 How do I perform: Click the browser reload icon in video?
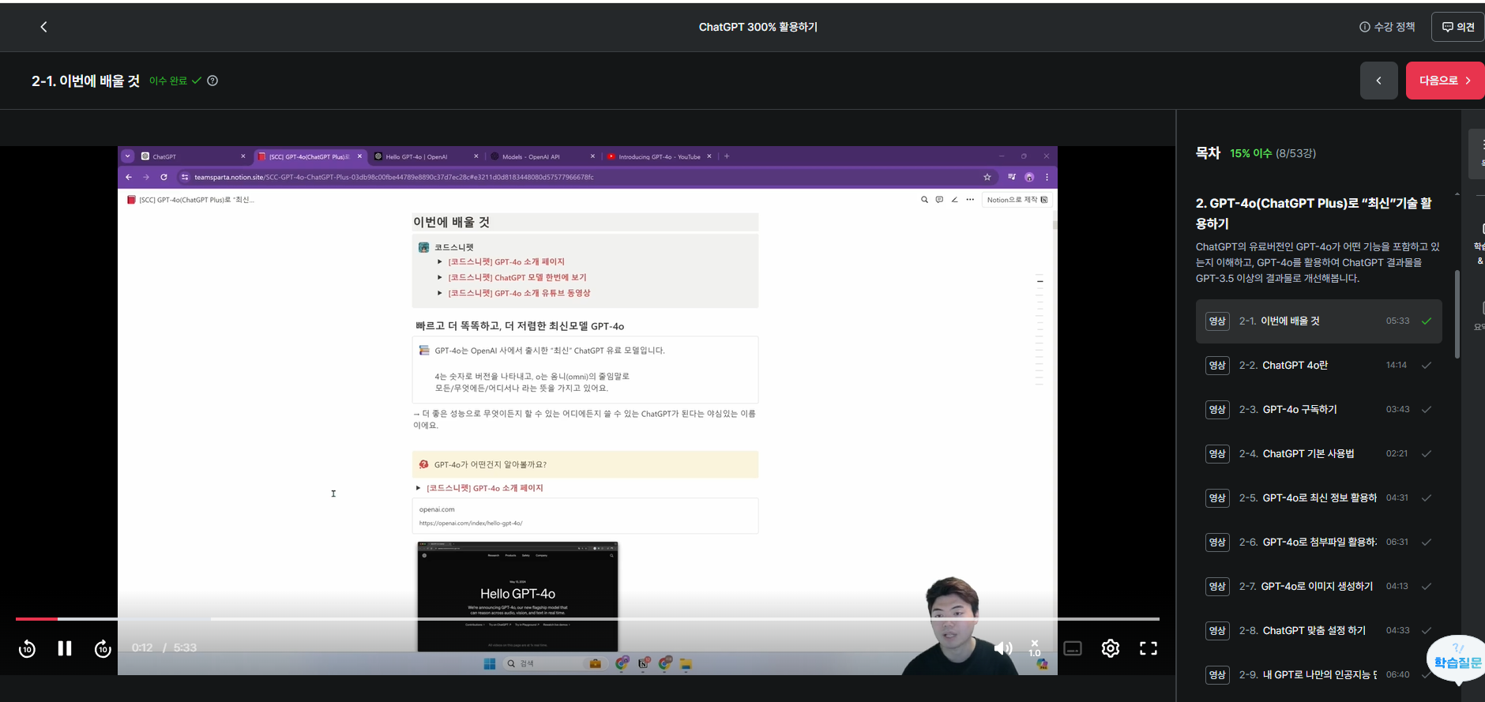(164, 177)
